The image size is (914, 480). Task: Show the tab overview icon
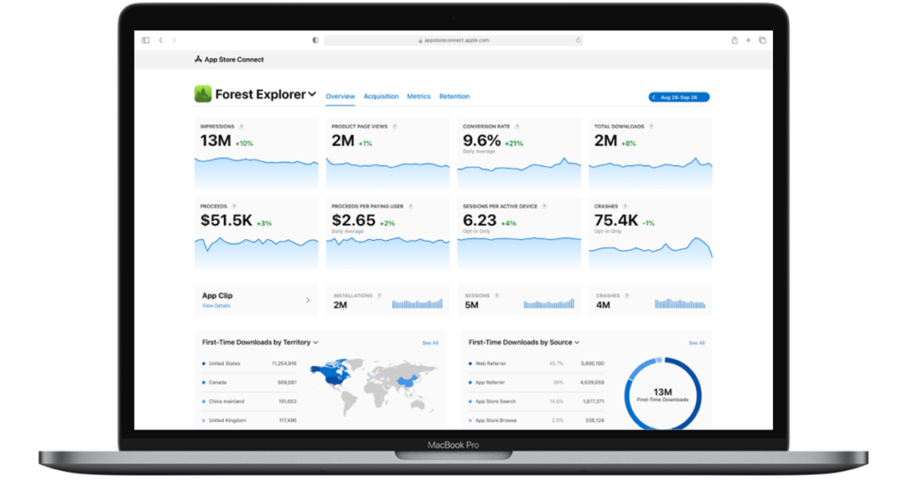(762, 40)
